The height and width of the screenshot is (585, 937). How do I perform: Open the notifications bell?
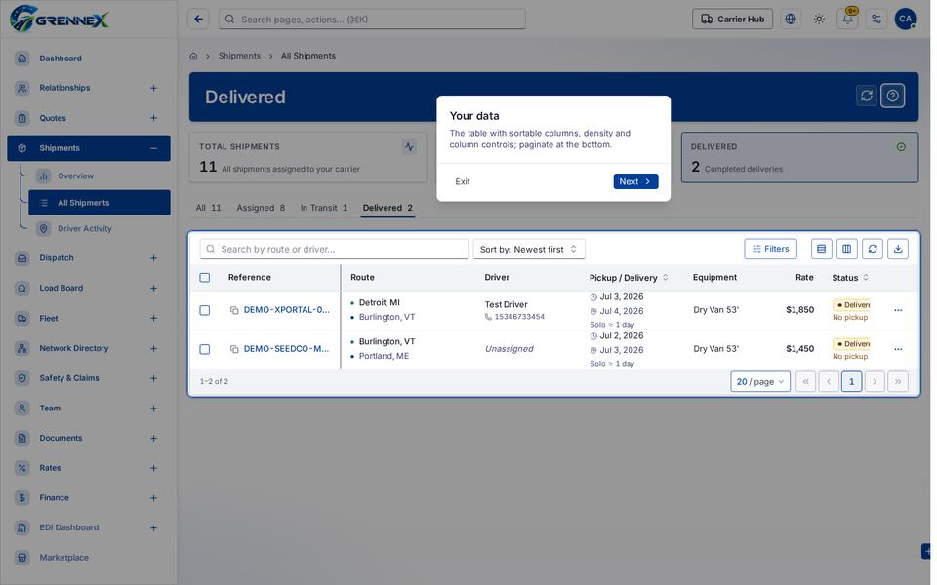click(847, 19)
